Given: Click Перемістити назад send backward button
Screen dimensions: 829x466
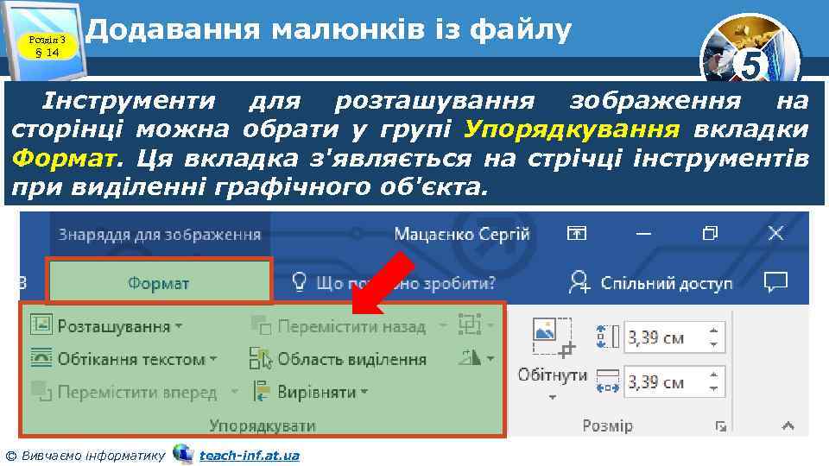Looking at the screenshot, I should point(339,326).
